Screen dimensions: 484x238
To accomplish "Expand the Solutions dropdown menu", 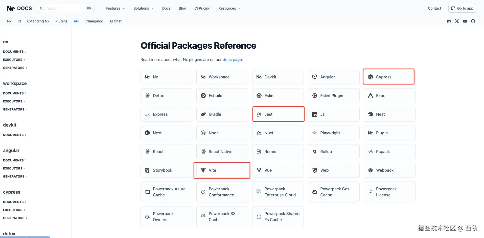I will pyautogui.click(x=144, y=8).
